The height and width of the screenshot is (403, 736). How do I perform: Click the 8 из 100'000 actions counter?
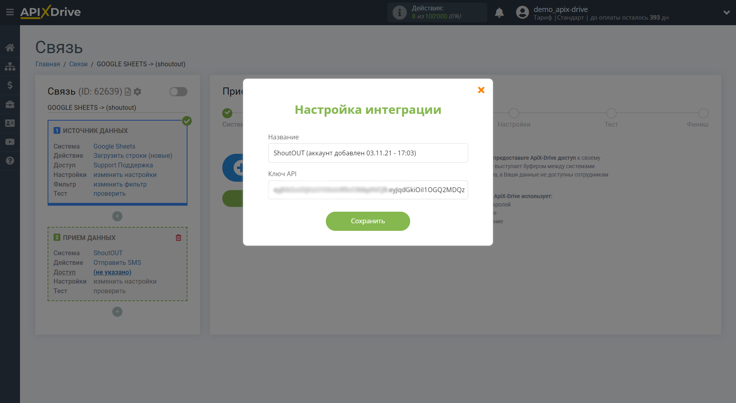click(437, 16)
